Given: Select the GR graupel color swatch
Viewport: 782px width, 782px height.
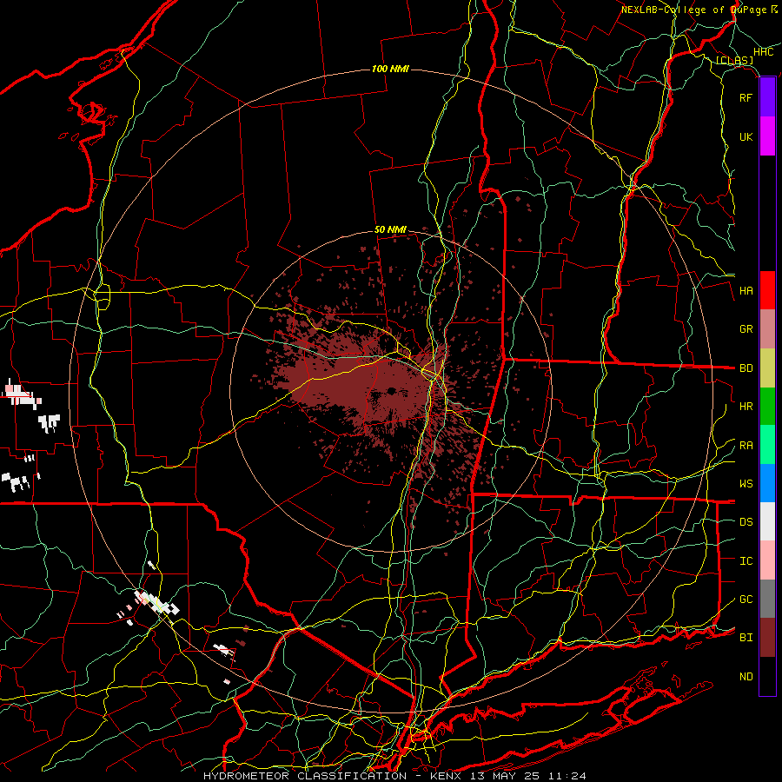Looking at the screenshot, I should coord(767,329).
